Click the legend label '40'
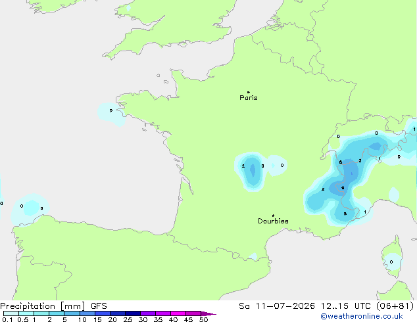This screenshot has width=417, height=322. [x=173, y=319]
